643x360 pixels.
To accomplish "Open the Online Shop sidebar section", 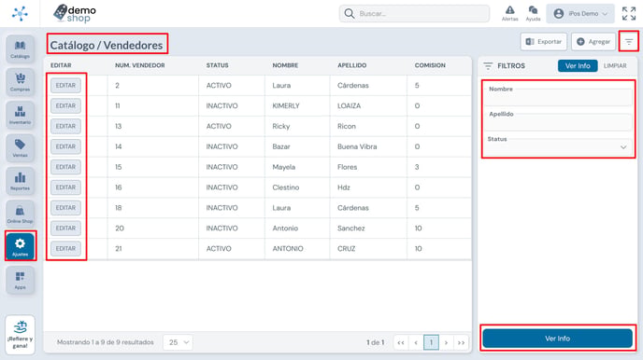I will click(x=21, y=214).
